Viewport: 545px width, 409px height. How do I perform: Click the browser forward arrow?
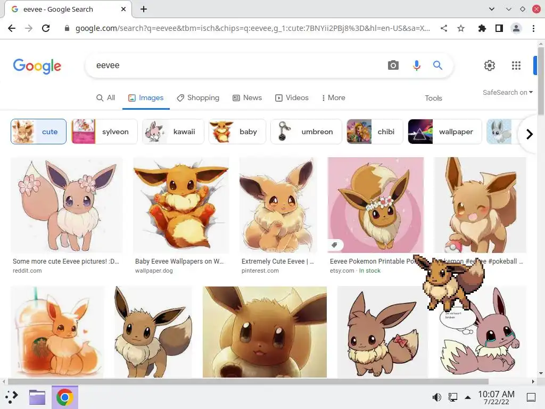coord(29,28)
